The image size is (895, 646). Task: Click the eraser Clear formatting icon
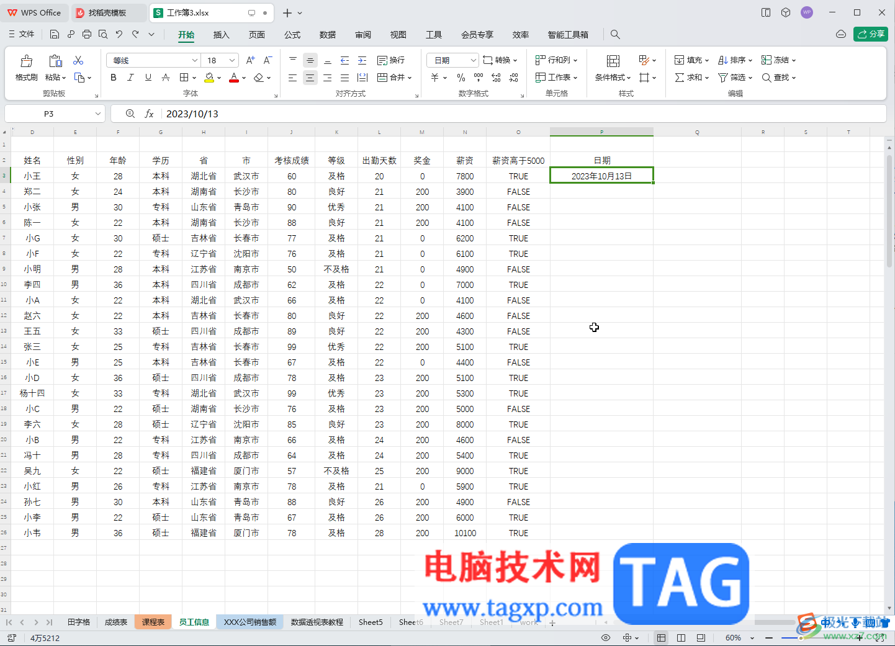coord(259,78)
